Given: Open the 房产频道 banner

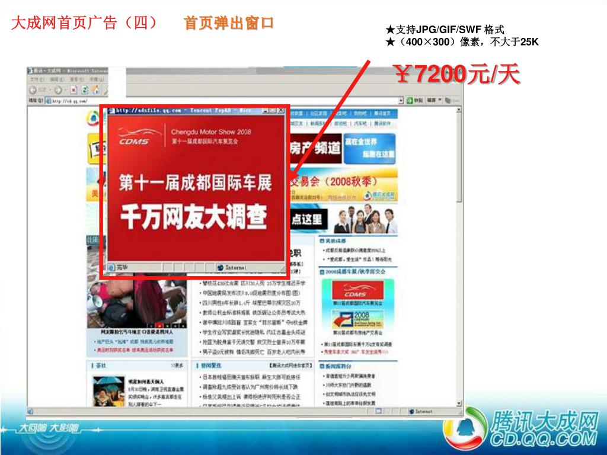Looking at the screenshot, I should click(x=315, y=148).
